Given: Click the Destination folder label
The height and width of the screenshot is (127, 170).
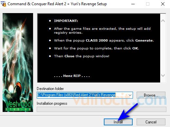Looking at the screenshot, I should [50, 89].
